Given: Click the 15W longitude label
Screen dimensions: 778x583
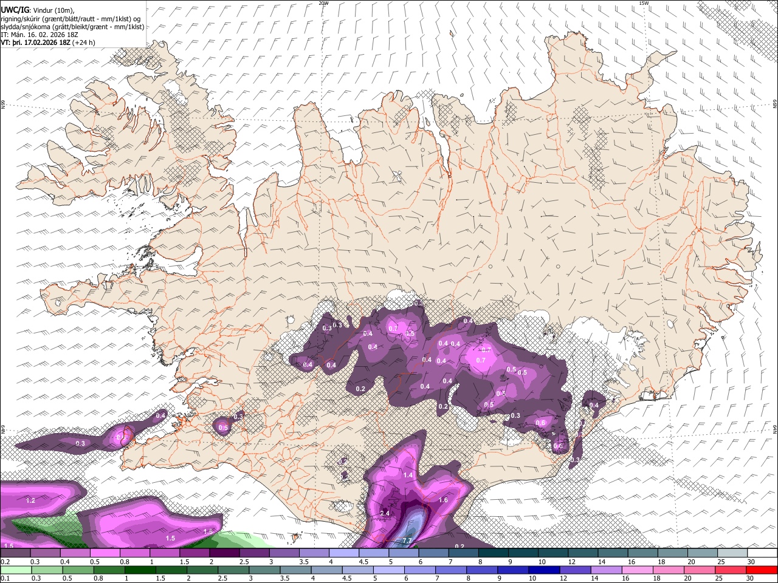Looking at the screenshot, I should point(644,3).
